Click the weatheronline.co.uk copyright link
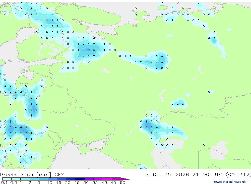This screenshot has width=251, height=184. pos(230,182)
